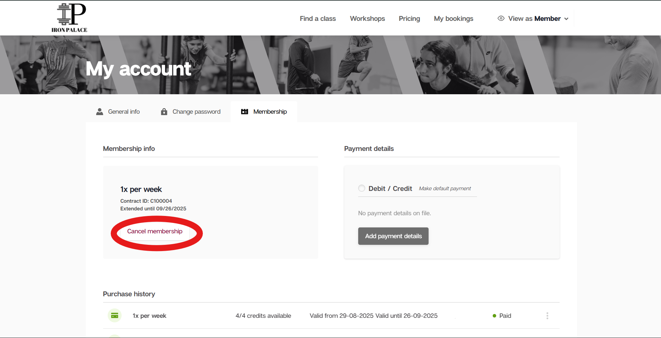This screenshot has height=338, width=661.
Task: Open My bookings
Action: point(453,18)
